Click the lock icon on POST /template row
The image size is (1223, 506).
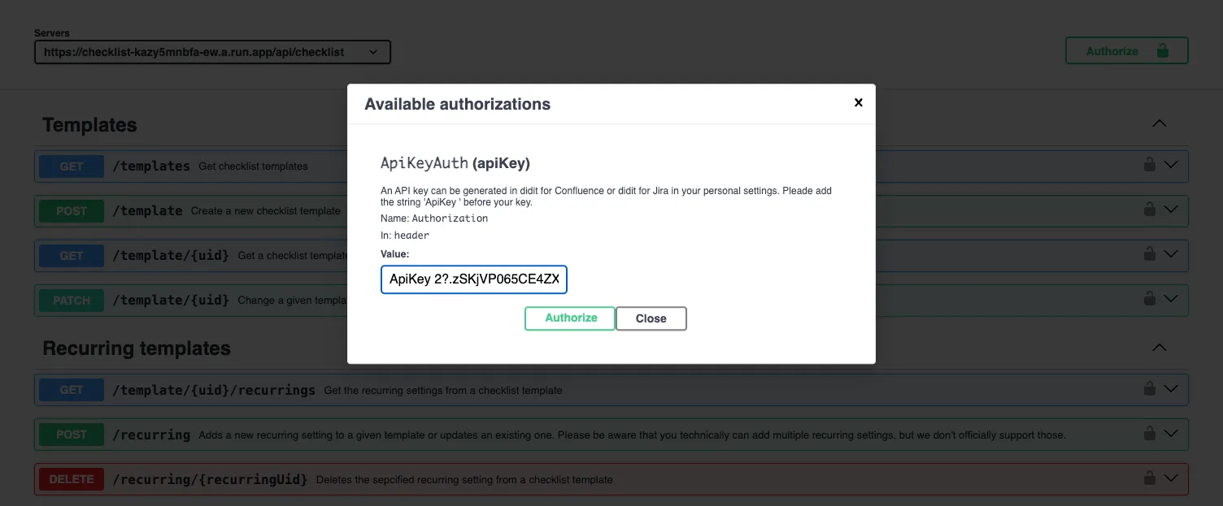1149,209
